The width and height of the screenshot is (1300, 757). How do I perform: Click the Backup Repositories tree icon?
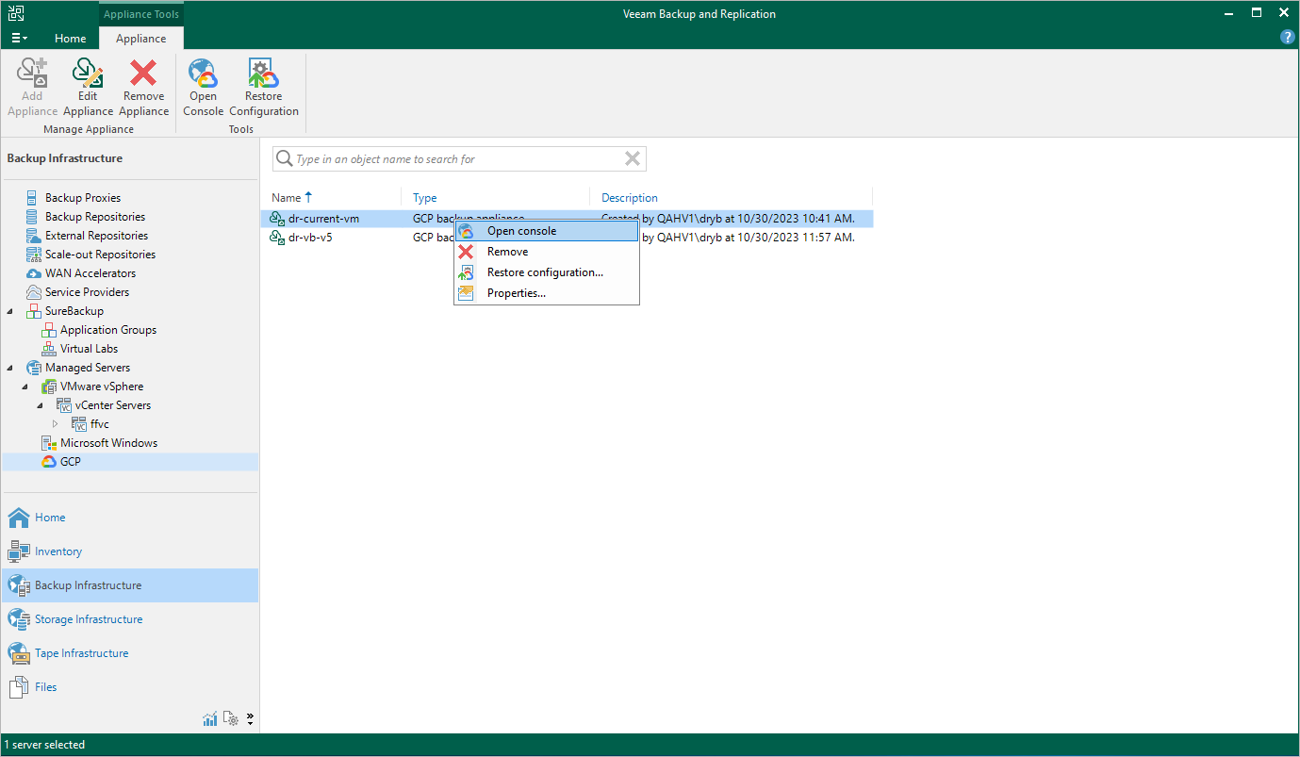click(34, 217)
